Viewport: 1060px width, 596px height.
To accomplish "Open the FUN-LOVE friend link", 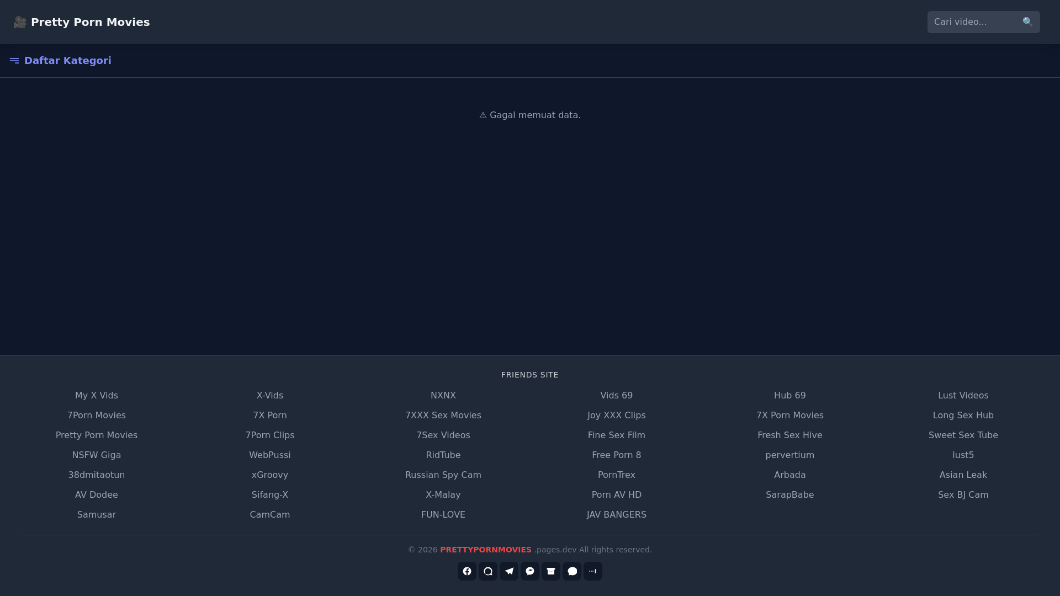I will (443, 515).
